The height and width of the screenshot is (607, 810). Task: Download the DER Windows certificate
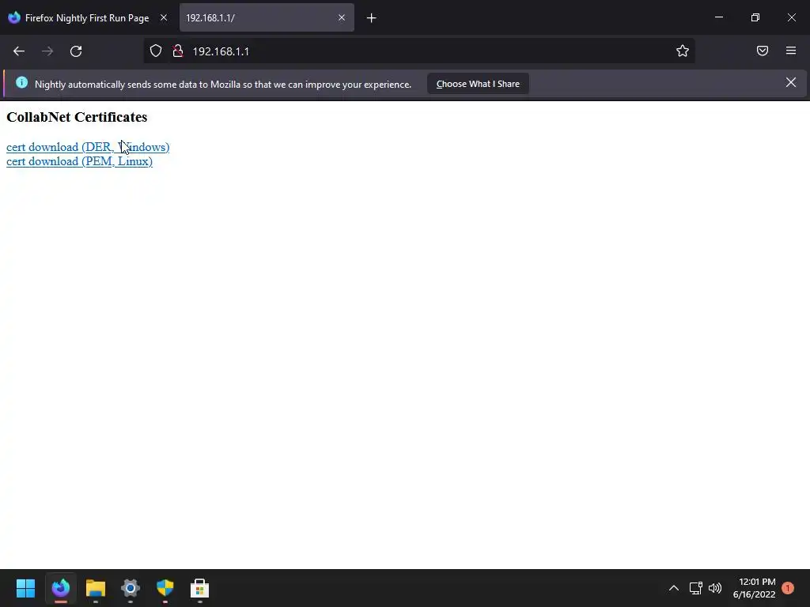coord(88,147)
